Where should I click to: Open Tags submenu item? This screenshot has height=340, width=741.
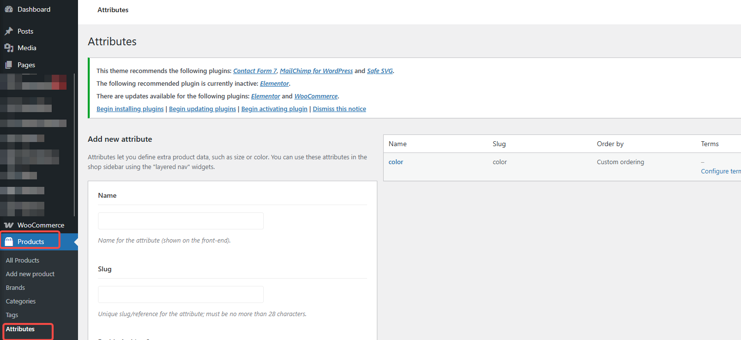(12, 315)
